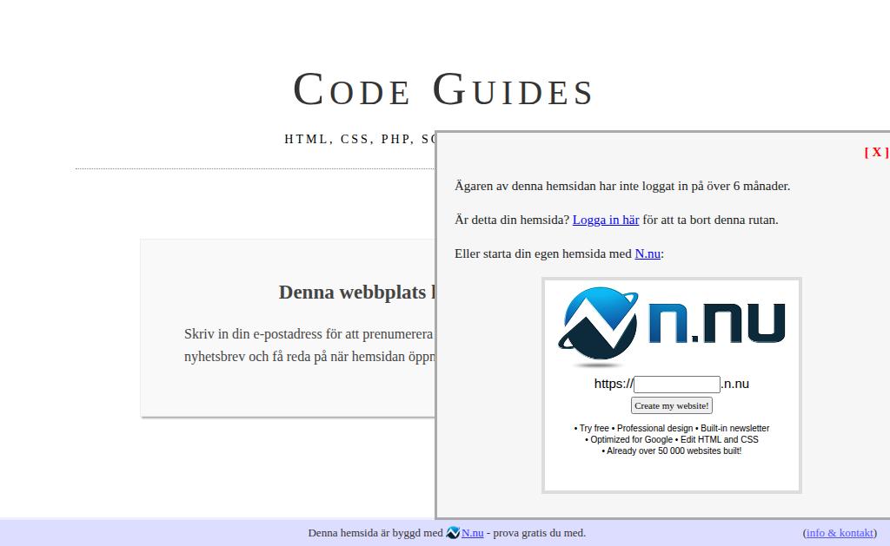The height and width of the screenshot is (546, 890).
Task: Click the 'Optimized for Google' line
Action: coord(672,440)
